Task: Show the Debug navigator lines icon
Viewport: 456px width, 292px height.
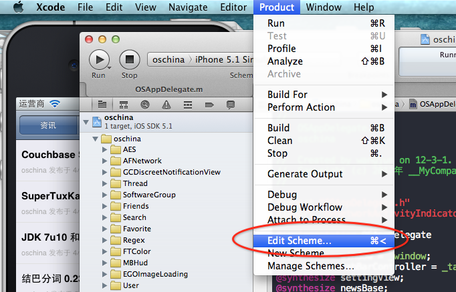Action: 188,105
